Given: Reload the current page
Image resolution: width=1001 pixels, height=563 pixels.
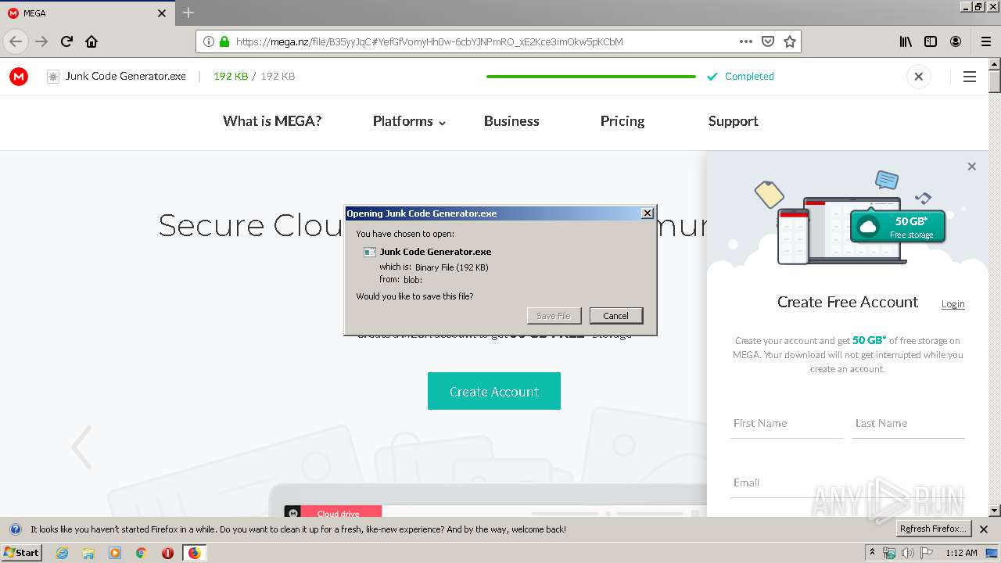Looking at the screenshot, I should tap(66, 41).
